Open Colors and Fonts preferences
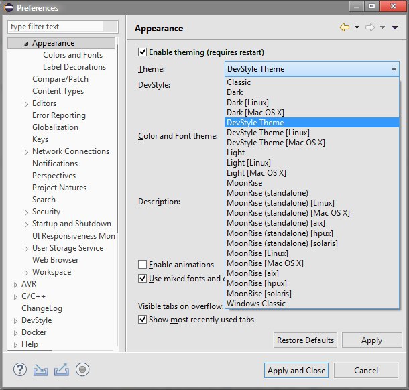Screen dimensions: 409x390 (73, 55)
